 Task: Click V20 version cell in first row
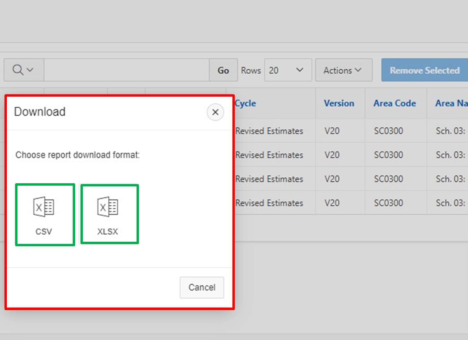[x=332, y=131]
